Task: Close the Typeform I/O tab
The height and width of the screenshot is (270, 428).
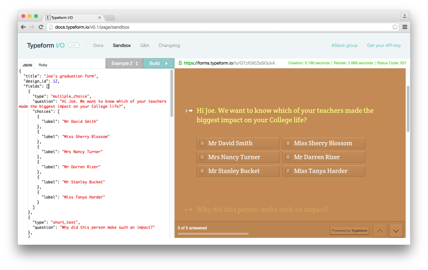Action: pos(99,18)
